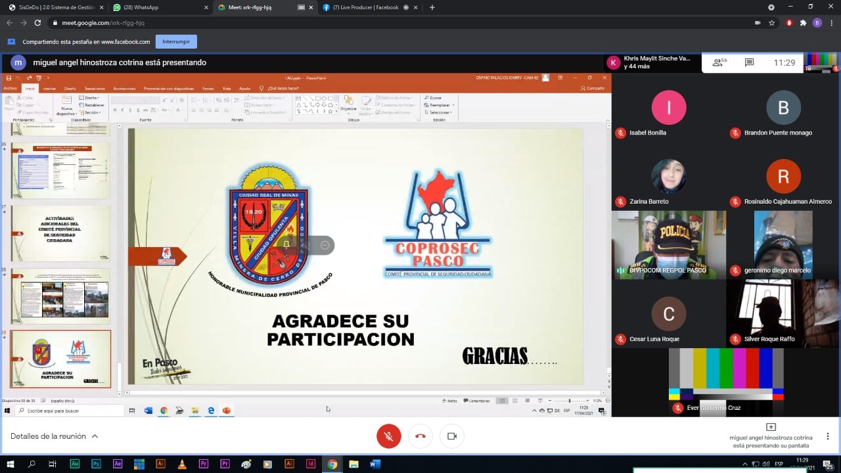Open the Chrome extensions puzzle icon
The width and height of the screenshot is (841, 473).
point(803,22)
